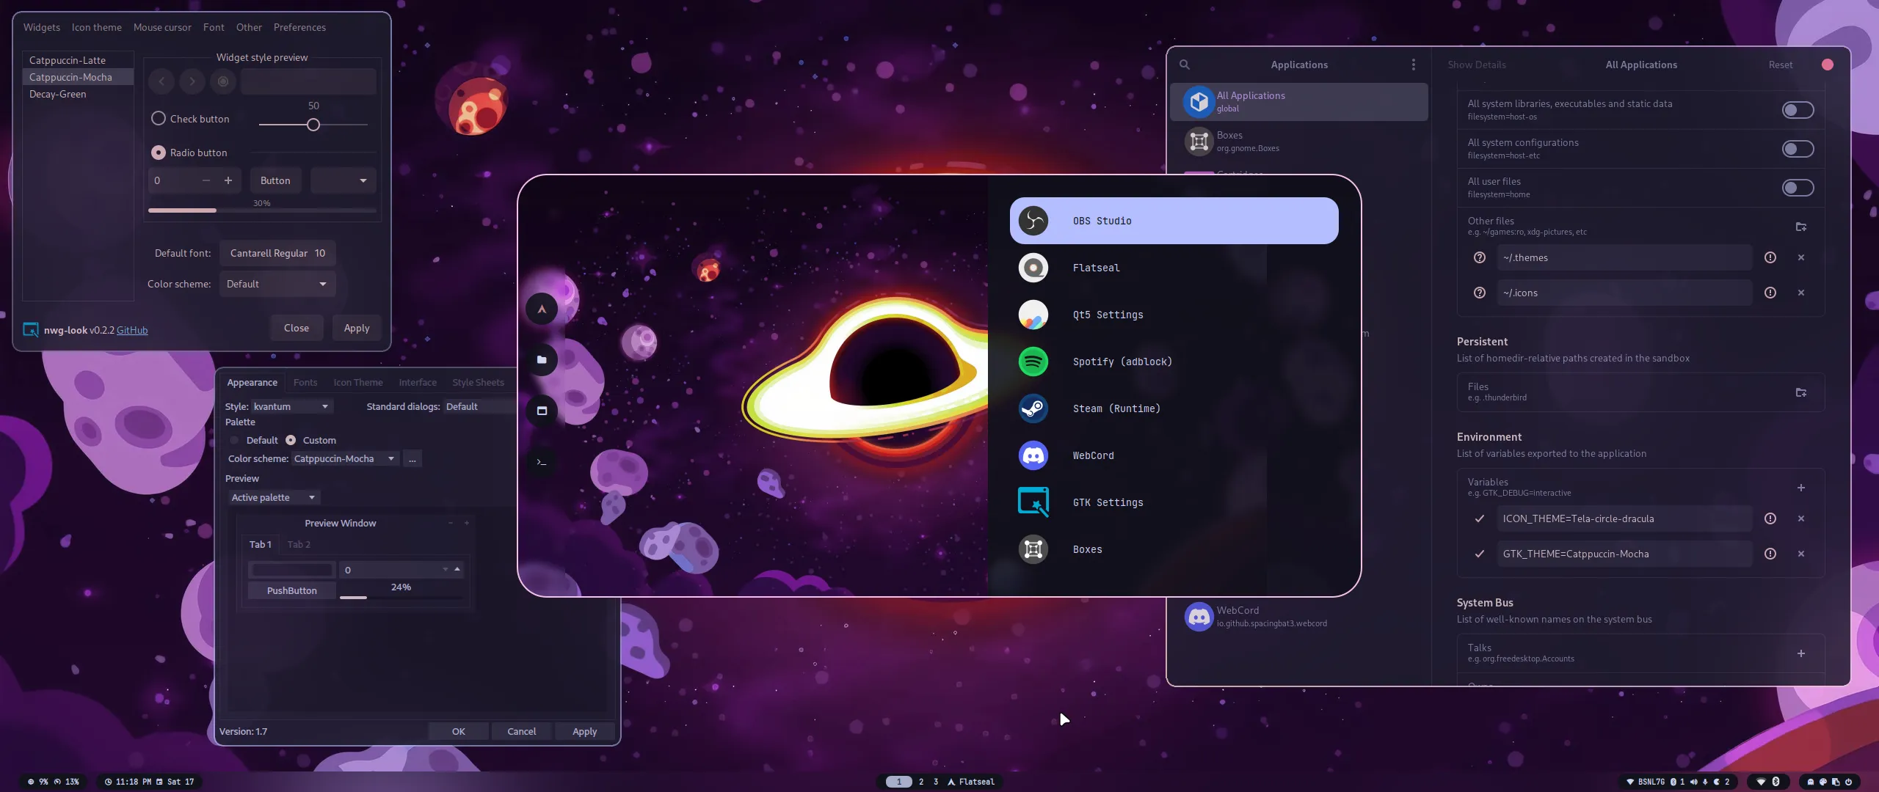Click the GitHub link in nwg-look
1879x792 pixels.
[132, 330]
